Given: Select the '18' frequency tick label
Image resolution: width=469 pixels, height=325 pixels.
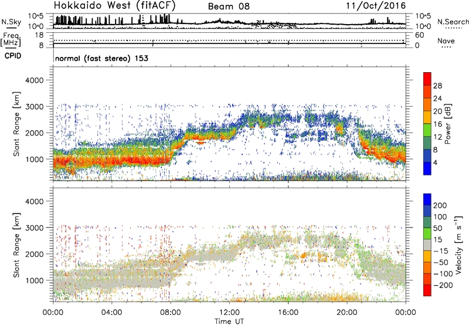Looking at the screenshot, I should [39, 35].
